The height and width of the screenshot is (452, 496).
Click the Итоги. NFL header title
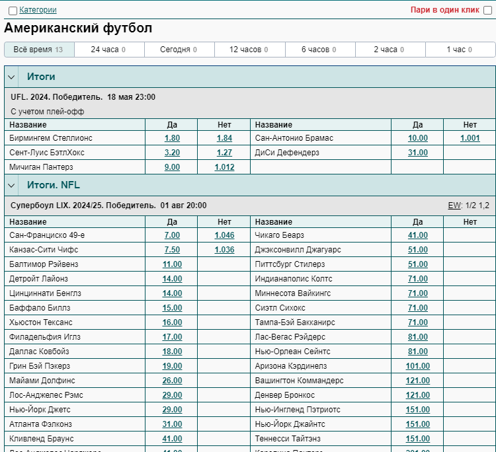(54, 185)
